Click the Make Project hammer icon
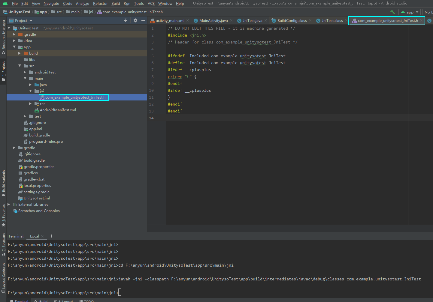This screenshot has height=302, width=433. (x=392, y=12)
